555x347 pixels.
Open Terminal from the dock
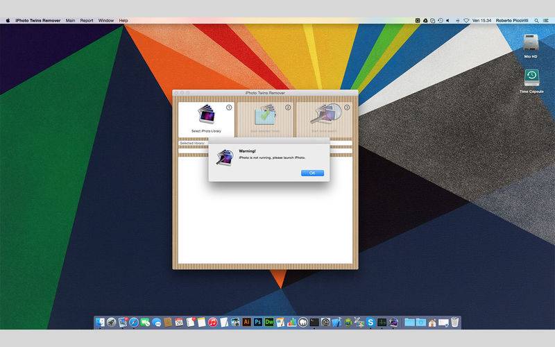(314, 322)
